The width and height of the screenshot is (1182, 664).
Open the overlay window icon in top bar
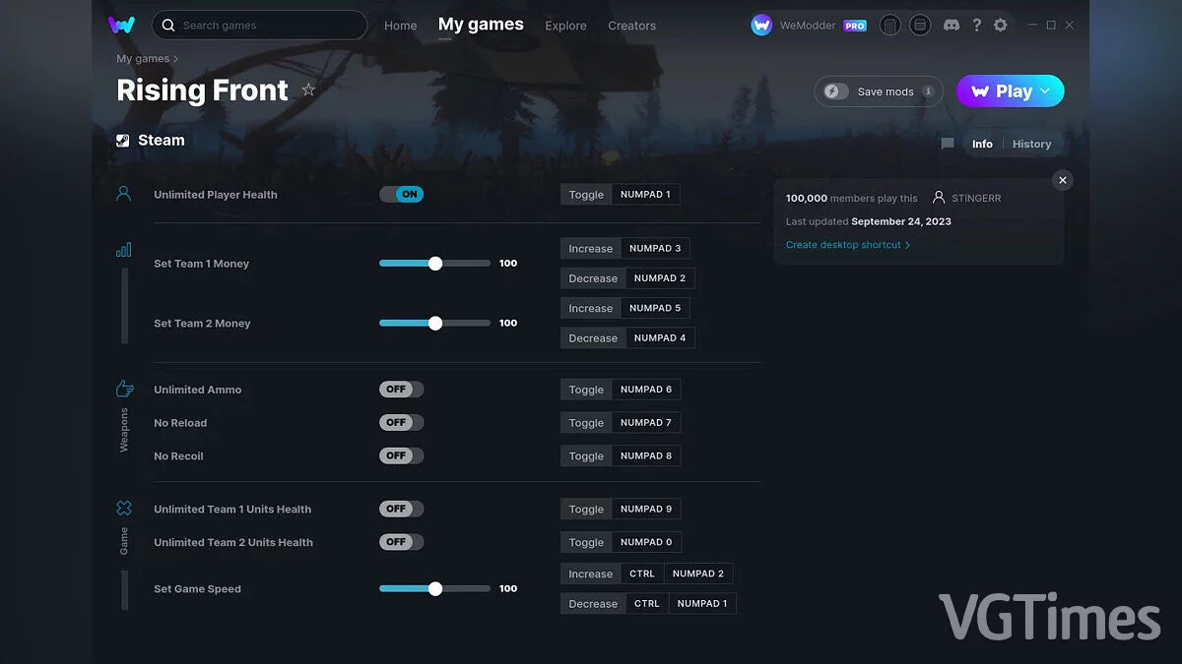click(x=920, y=25)
